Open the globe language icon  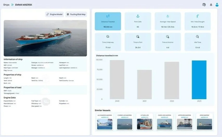tap(204, 5)
